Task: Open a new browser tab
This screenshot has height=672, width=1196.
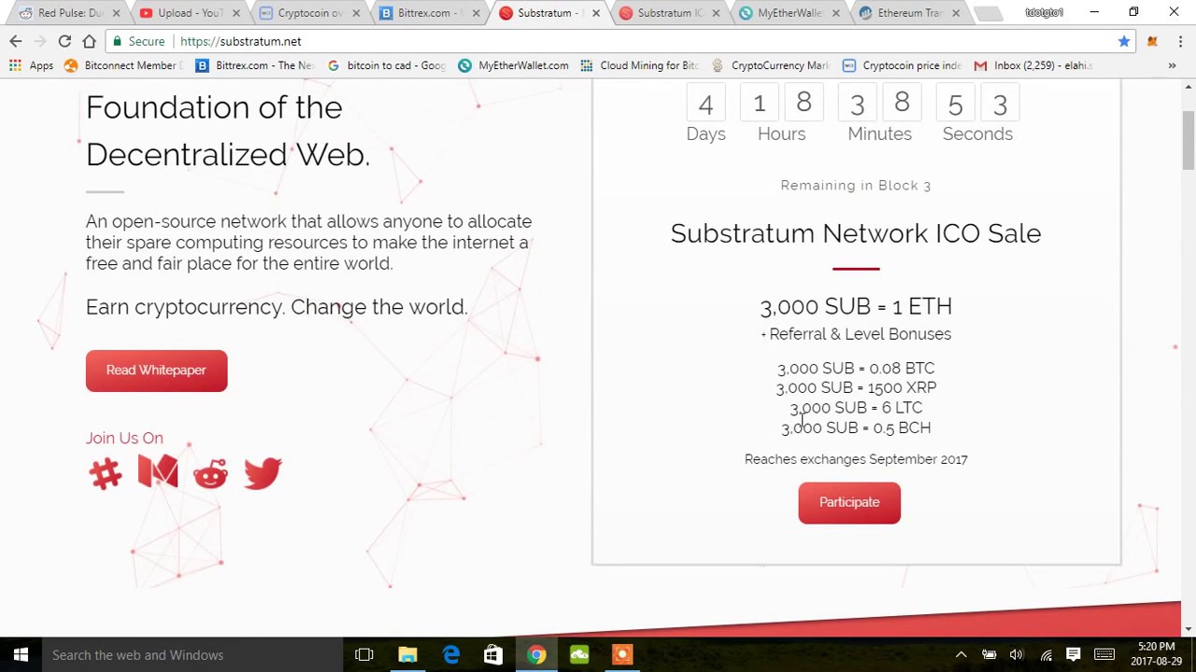Action: [x=988, y=13]
